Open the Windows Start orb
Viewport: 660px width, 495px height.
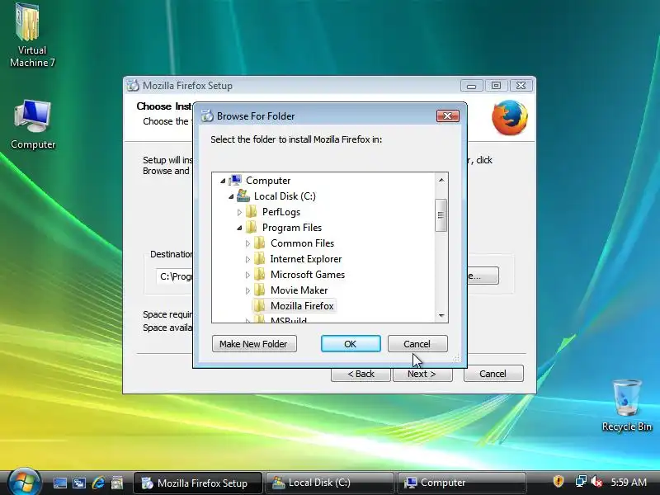point(23,482)
